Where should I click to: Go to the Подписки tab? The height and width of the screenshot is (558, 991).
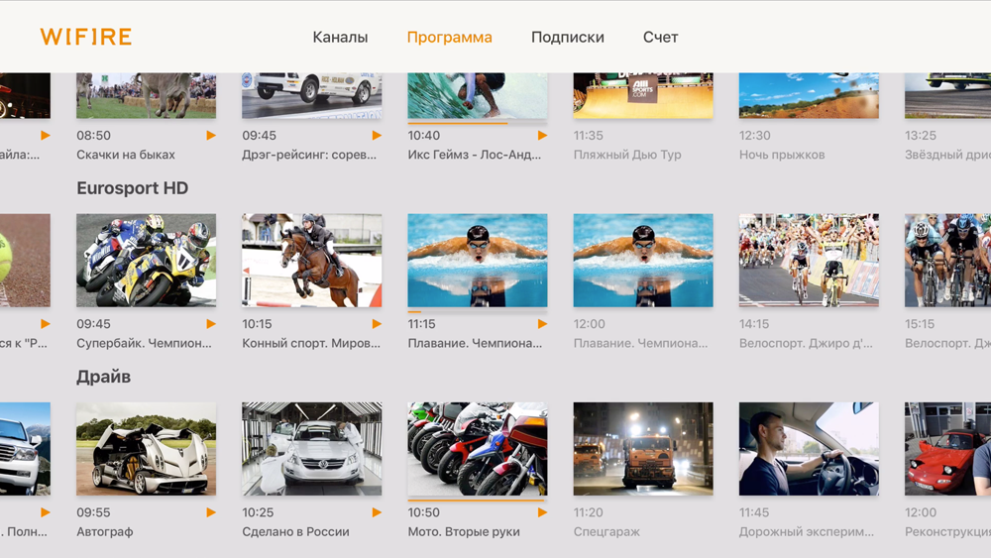(568, 38)
